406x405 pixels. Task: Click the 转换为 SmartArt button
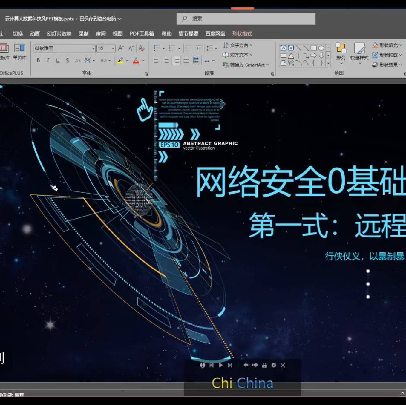(x=246, y=65)
